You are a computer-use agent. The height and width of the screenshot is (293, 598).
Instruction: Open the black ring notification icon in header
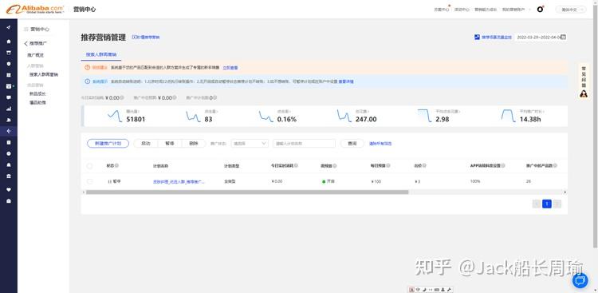coord(540,9)
